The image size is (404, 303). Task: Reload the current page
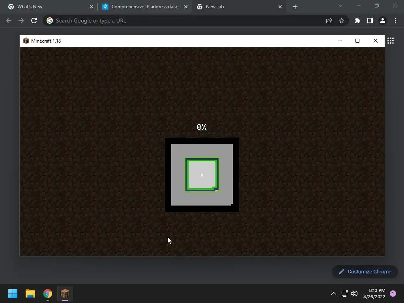click(x=34, y=21)
